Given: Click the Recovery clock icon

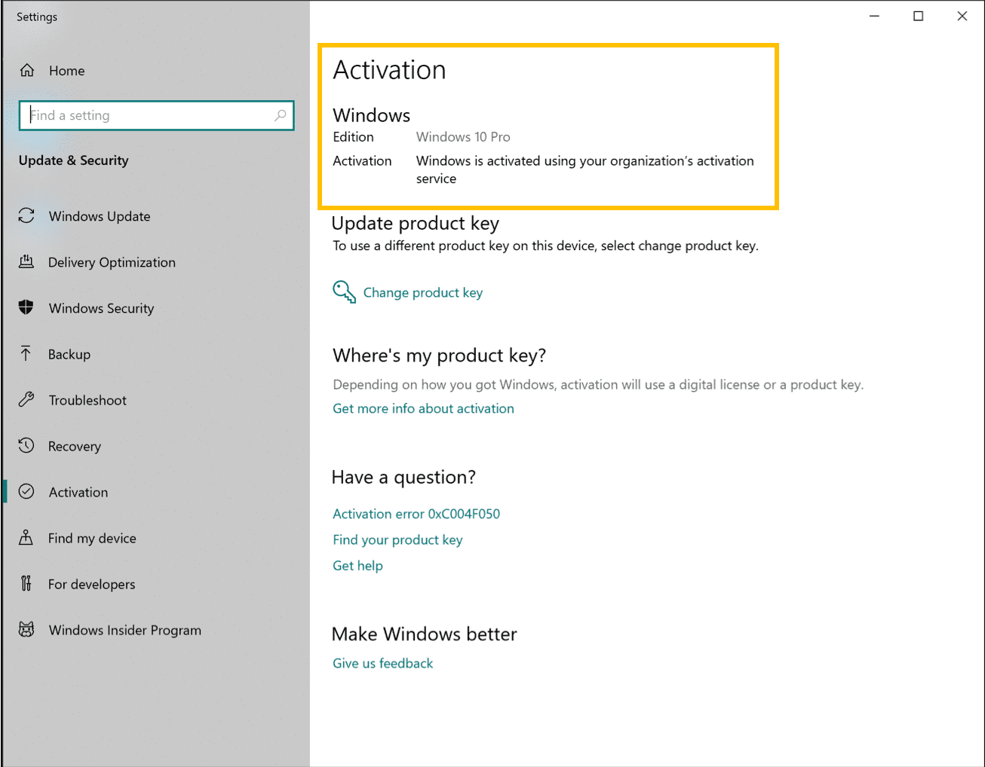Looking at the screenshot, I should tap(26, 445).
